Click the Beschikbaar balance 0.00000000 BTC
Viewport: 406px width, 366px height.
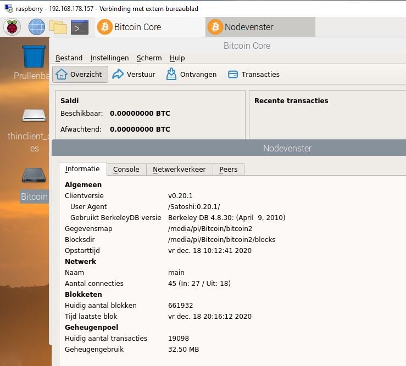pos(140,113)
